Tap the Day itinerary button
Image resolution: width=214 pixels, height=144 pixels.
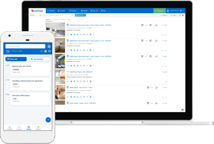tap(39, 59)
